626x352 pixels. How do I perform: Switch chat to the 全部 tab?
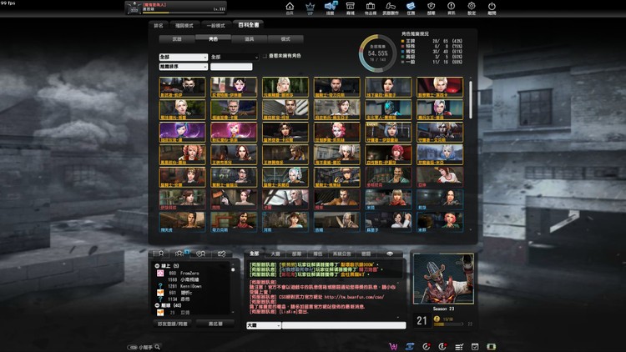coord(255,254)
